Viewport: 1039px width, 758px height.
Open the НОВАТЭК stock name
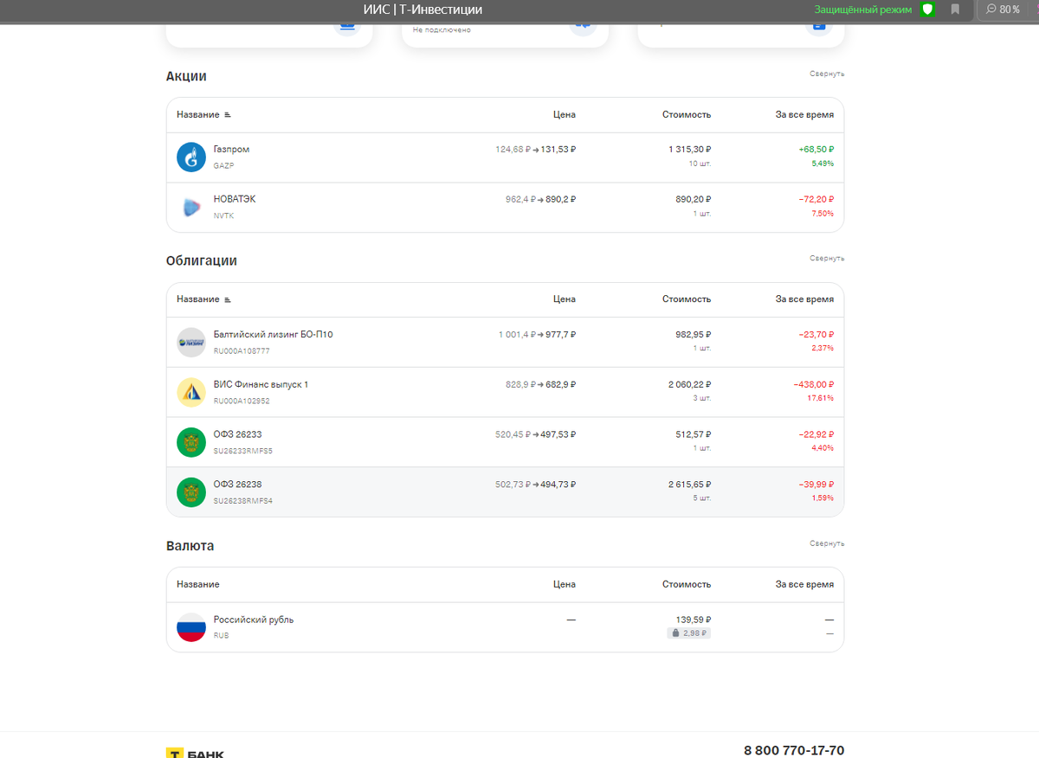[x=235, y=199]
